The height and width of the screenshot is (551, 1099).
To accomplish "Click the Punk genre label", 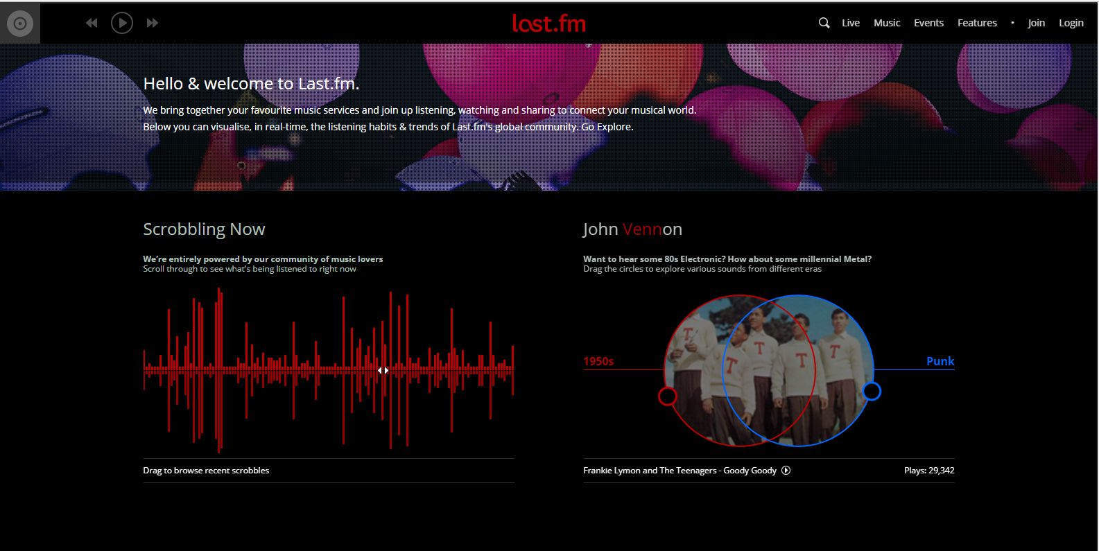I will (940, 361).
